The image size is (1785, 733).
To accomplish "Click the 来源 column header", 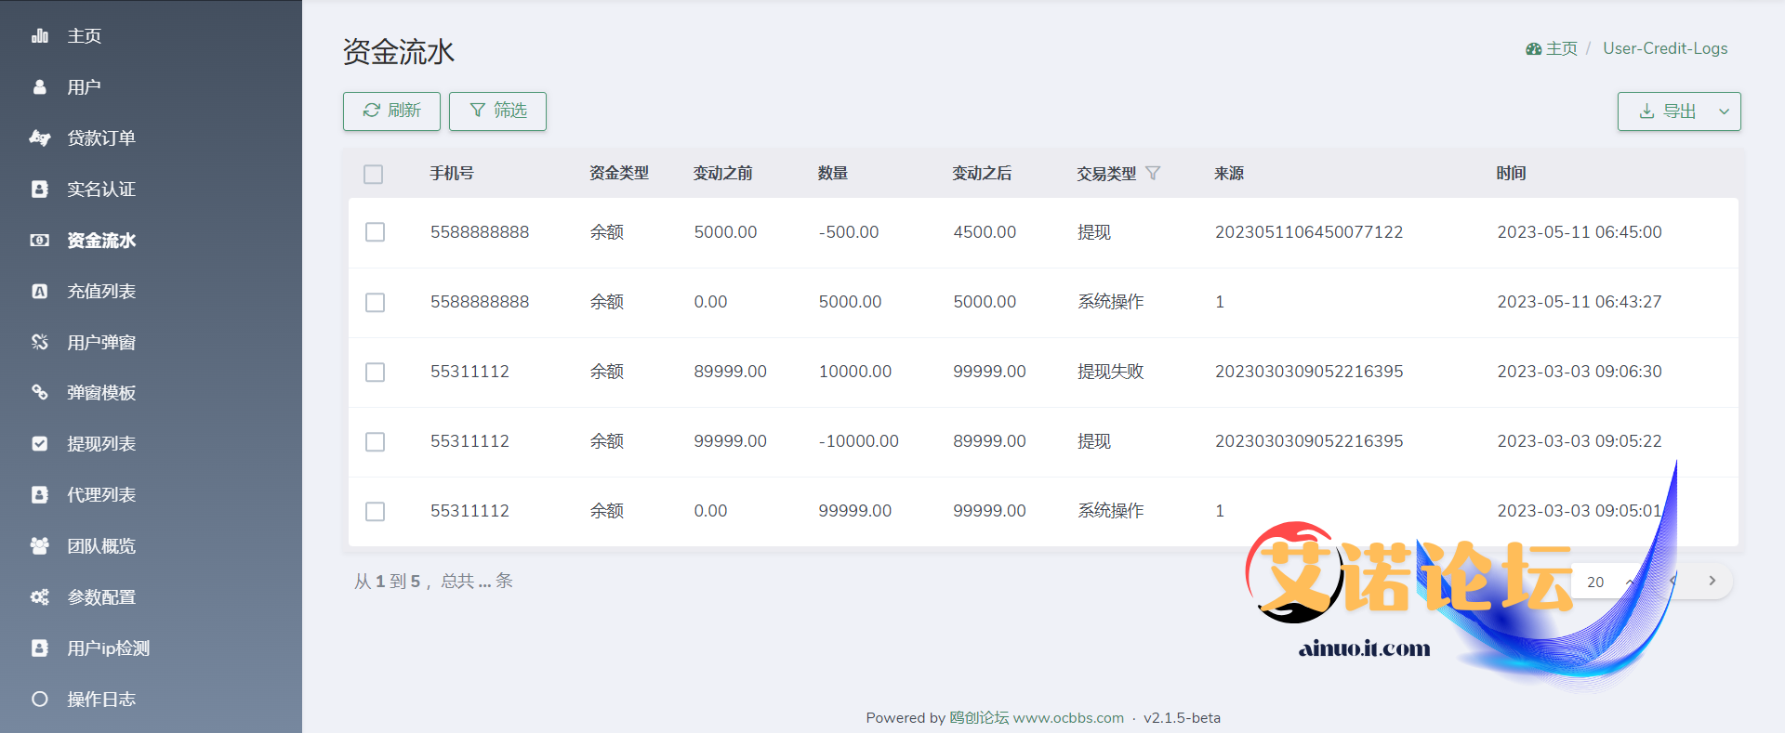I will pos(1229,174).
